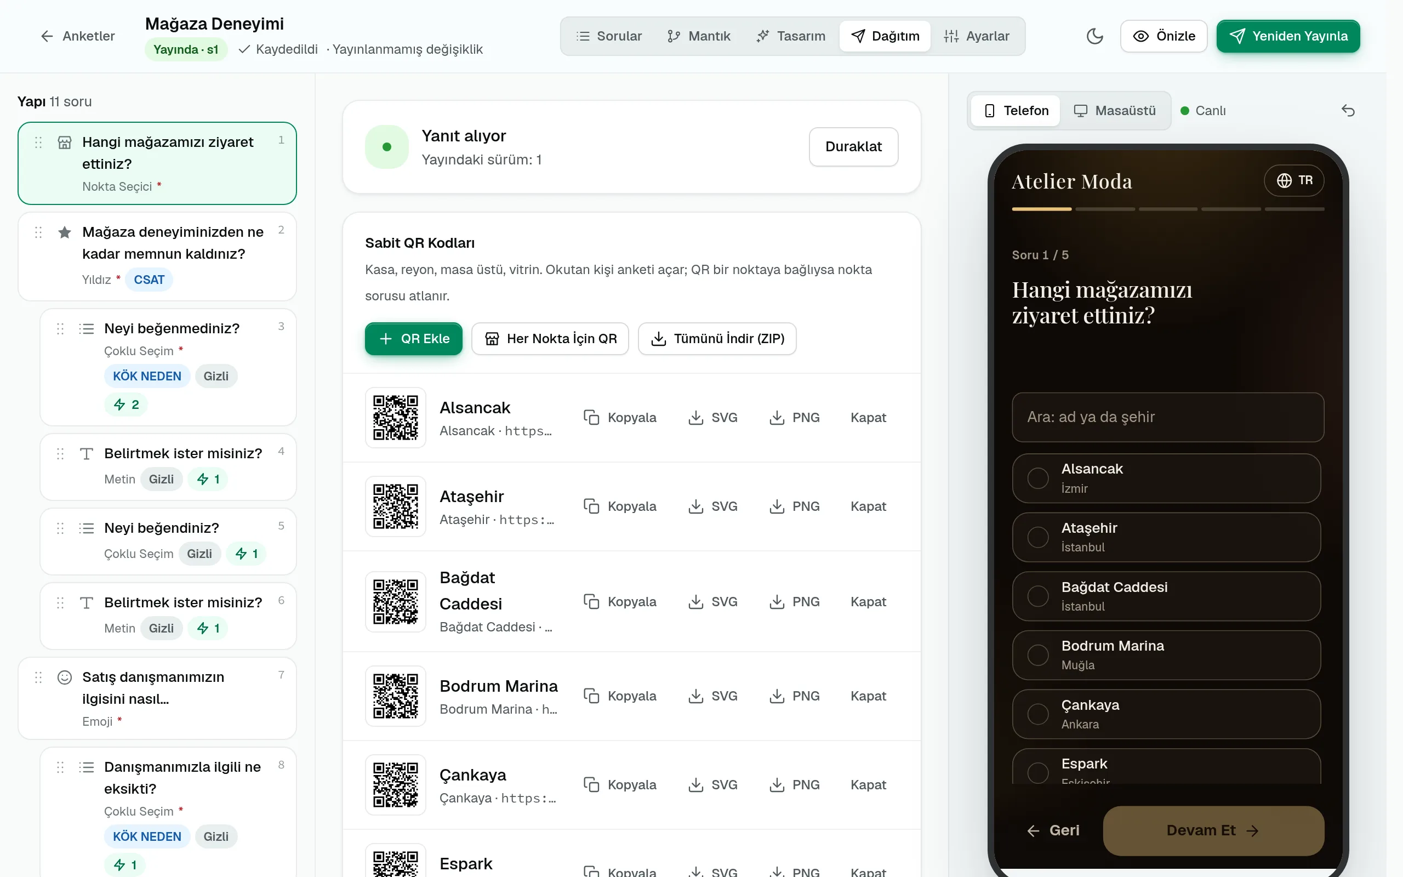1403x877 pixels.
Task: Open the Tasarım tab
Action: (x=791, y=36)
